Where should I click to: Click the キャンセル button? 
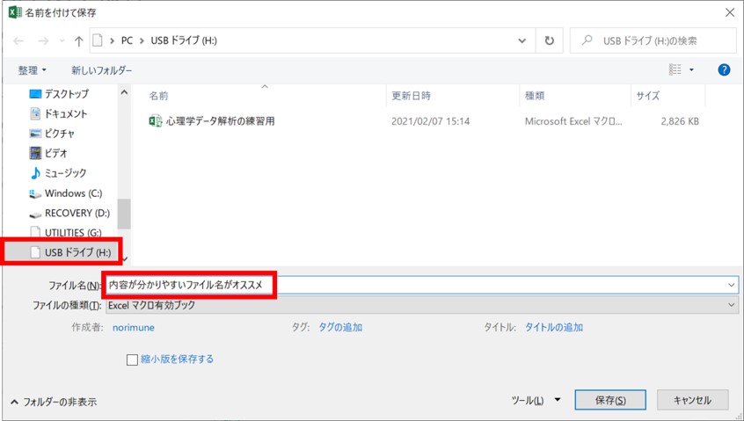(x=692, y=400)
